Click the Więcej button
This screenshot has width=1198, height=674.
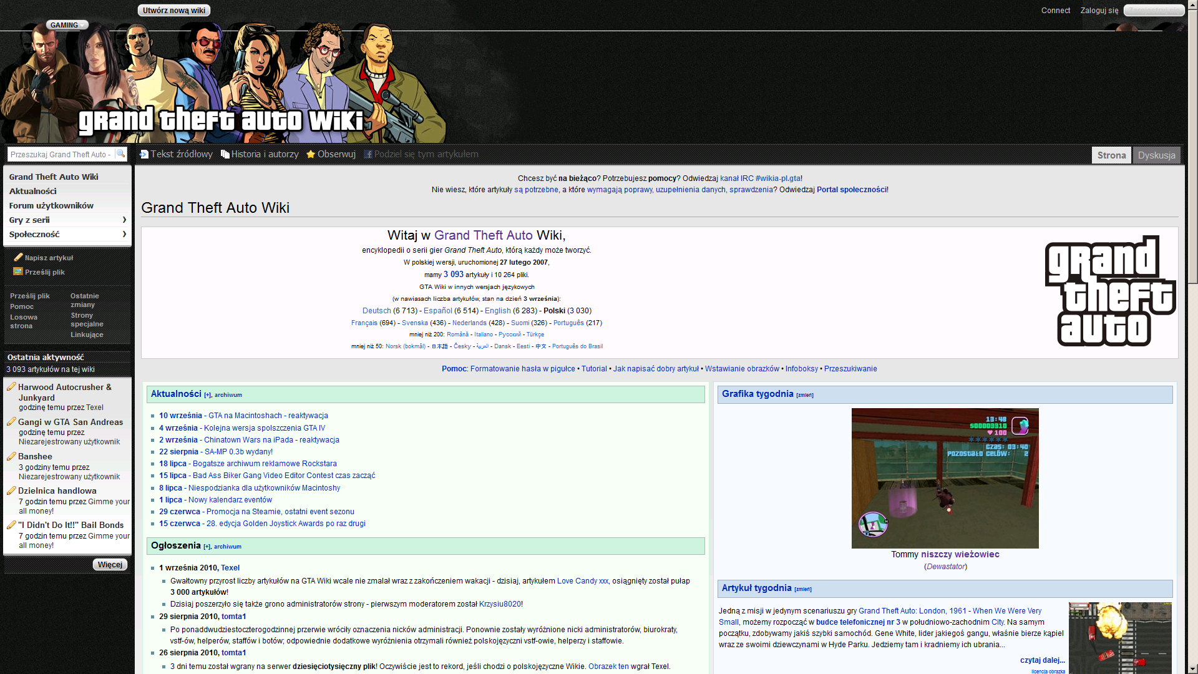[x=110, y=564]
